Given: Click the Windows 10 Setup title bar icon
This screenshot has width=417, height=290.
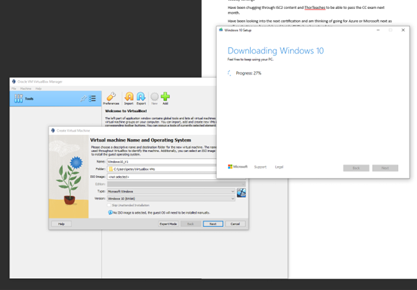Looking at the screenshot, I should pos(221,30).
